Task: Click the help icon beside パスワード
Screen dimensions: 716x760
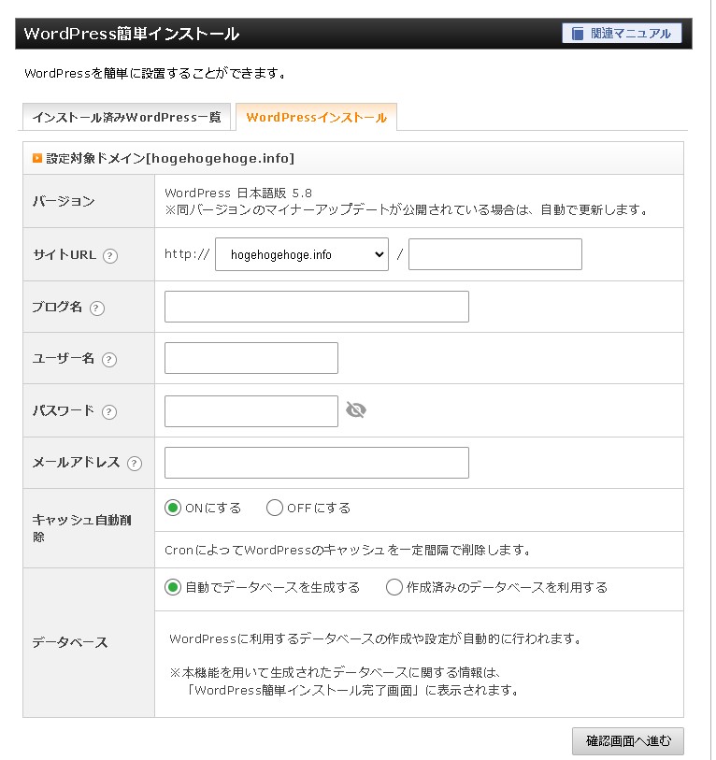Action: click(109, 412)
